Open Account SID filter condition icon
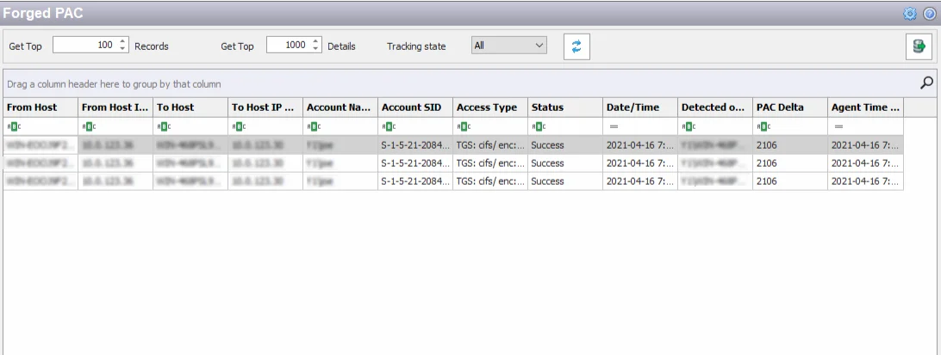 (x=389, y=126)
